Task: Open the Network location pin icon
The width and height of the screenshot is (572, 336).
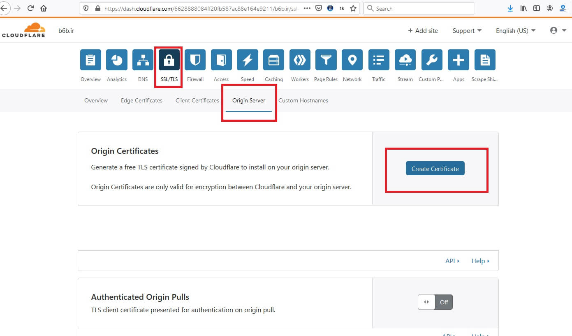Action: pos(352,60)
